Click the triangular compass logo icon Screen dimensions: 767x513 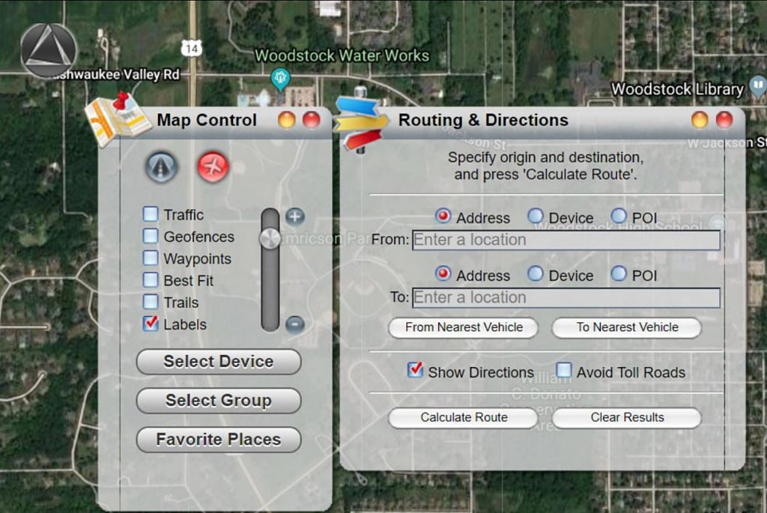click(x=49, y=51)
